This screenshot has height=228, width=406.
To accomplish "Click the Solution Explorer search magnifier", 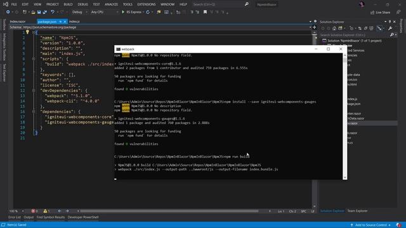I will pyautogui.click(x=392, y=35).
